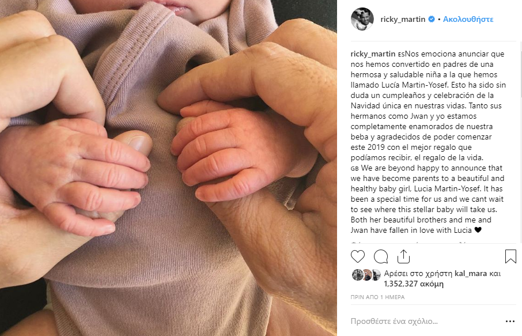Image resolution: width=522 pixels, height=336 pixels.
Task: Click the caption area scrollbar
Action: (519, 142)
